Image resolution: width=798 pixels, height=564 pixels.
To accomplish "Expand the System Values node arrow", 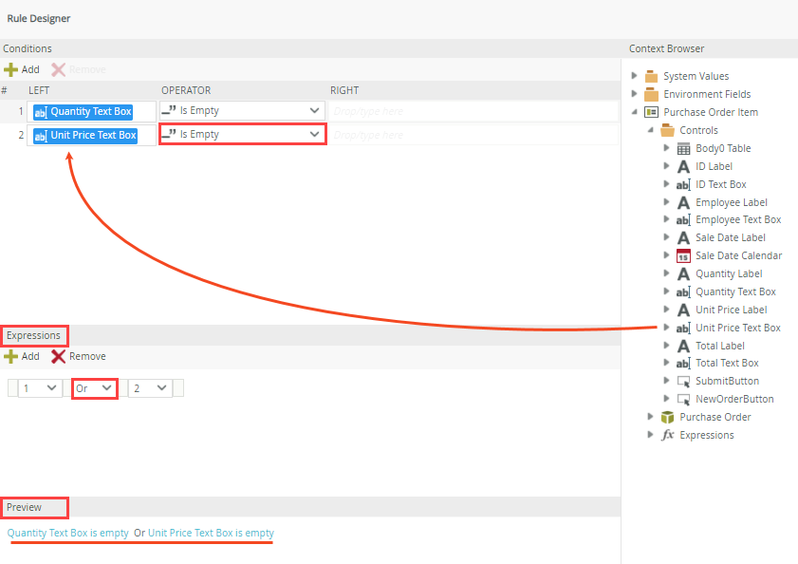I will [x=634, y=75].
